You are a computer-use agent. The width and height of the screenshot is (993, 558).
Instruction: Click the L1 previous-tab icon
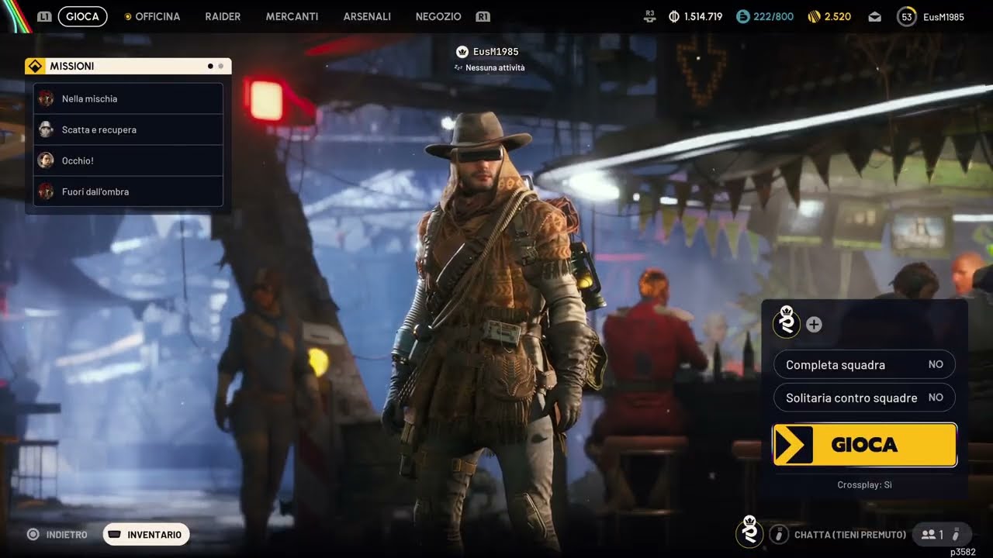pyautogui.click(x=44, y=16)
